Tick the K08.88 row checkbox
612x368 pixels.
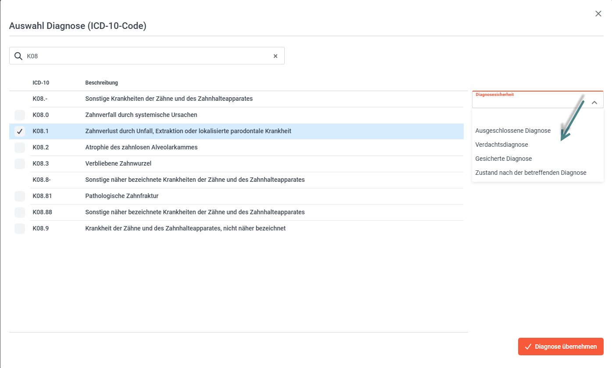pos(20,212)
